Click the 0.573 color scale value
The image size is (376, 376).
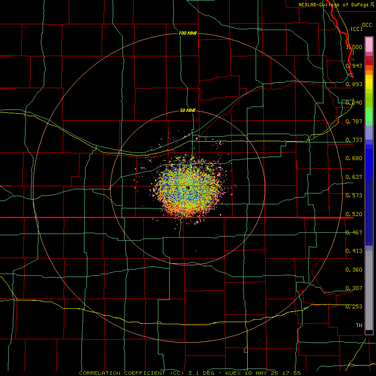pos(354,196)
